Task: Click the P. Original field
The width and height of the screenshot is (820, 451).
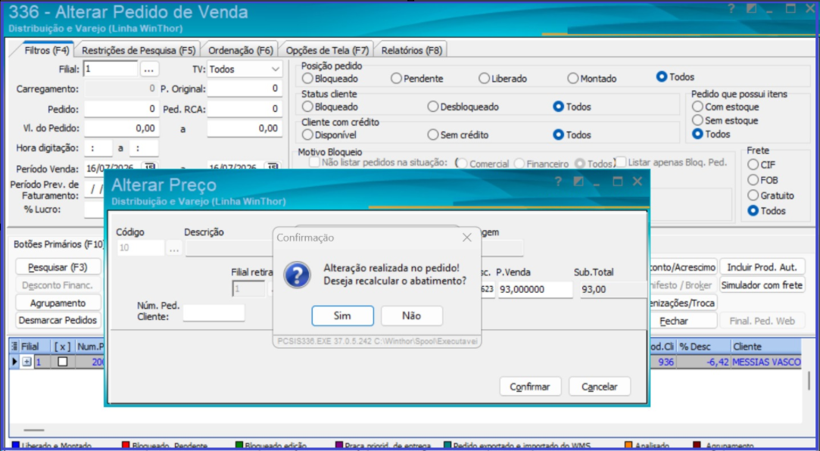Action: [245, 89]
